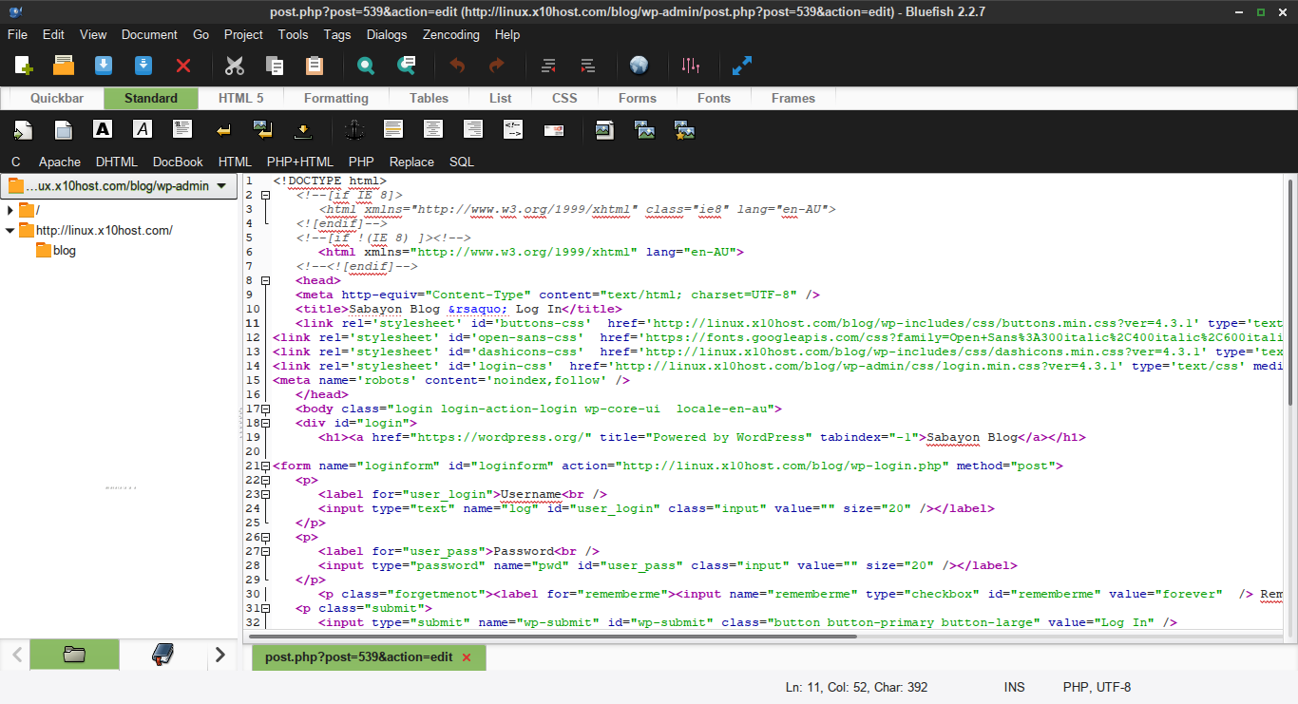The image size is (1298, 704).
Task: Toggle fullscreen with blue arrows icon
Action: (742, 66)
